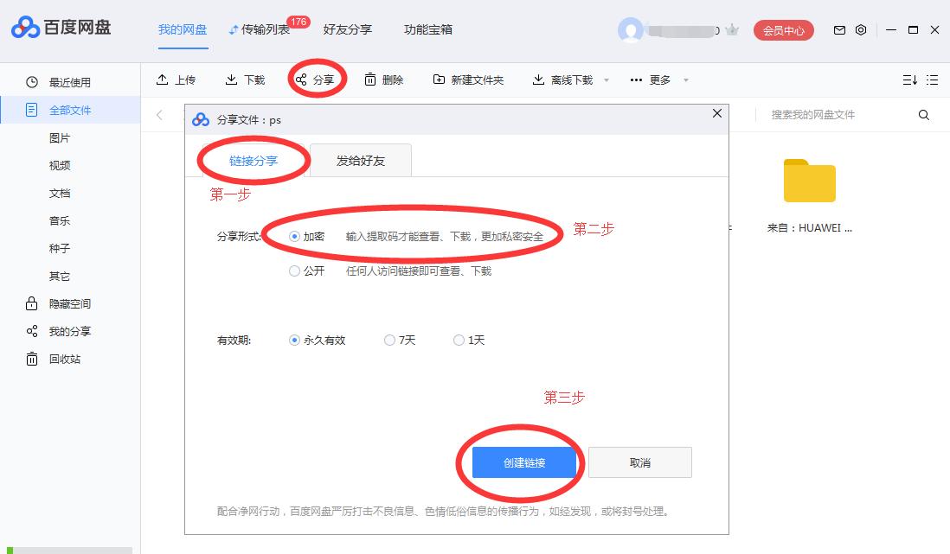Select the circled 分享 share icon
Image resolution: width=950 pixels, height=554 pixels.
point(300,79)
